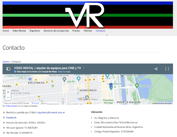Click Tel: Nicolás 15 44348125
Screen dimensions: 177x137
click(x=19, y=133)
